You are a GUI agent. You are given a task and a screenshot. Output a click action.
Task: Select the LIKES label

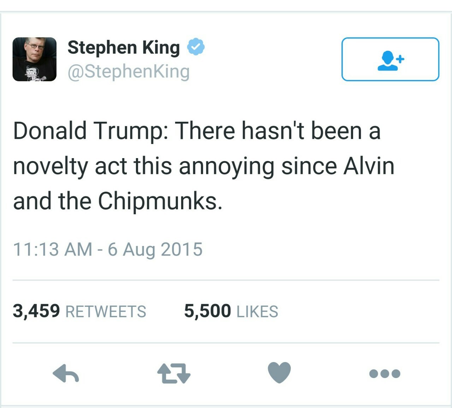[257, 312]
